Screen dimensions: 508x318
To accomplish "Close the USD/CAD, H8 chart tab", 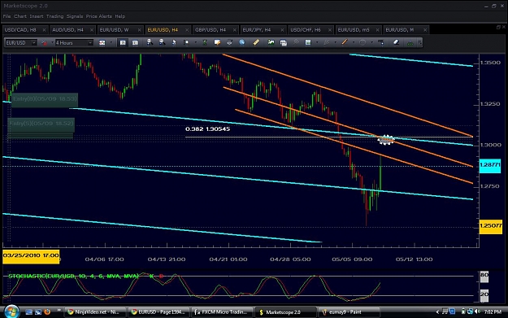I will [x=44, y=30].
